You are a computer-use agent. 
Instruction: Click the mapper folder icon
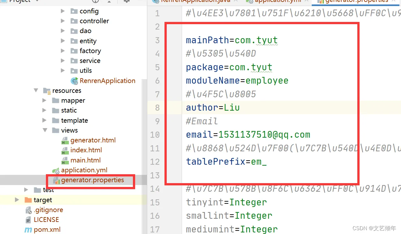coord(56,100)
